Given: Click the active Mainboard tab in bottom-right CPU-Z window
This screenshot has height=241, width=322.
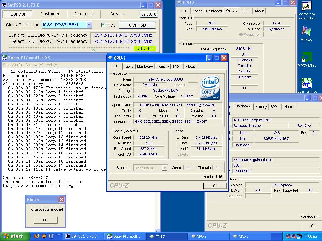Looking at the screenshot, I should (243, 106).
